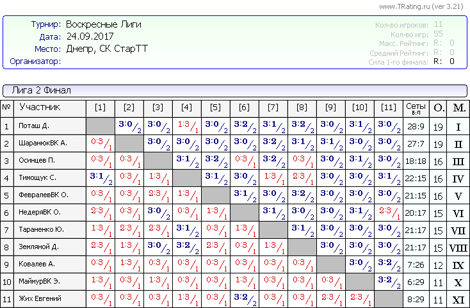Click place XI in last row
Viewport: 470px width, 308px height.
click(x=458, y=299)
